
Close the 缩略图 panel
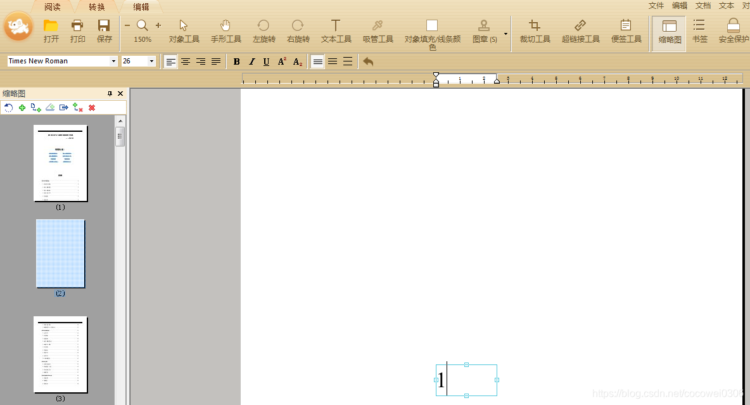(x=120, y=94)
